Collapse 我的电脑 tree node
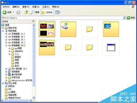The width and height of the screenshot is (137, 103). (x=3, y=31)
